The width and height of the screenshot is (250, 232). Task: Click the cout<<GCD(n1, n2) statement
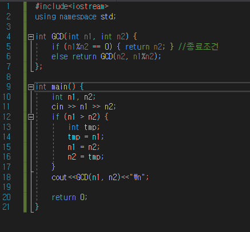(100, 177)
